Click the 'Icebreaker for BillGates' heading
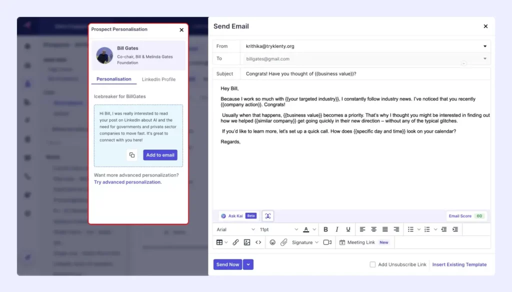The image size is (512, 292). click(x=120, y=96)
